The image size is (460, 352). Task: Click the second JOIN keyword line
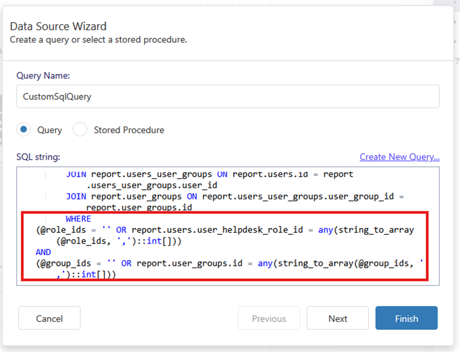76,196
